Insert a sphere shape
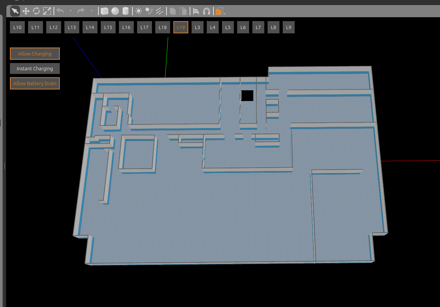 115,11
